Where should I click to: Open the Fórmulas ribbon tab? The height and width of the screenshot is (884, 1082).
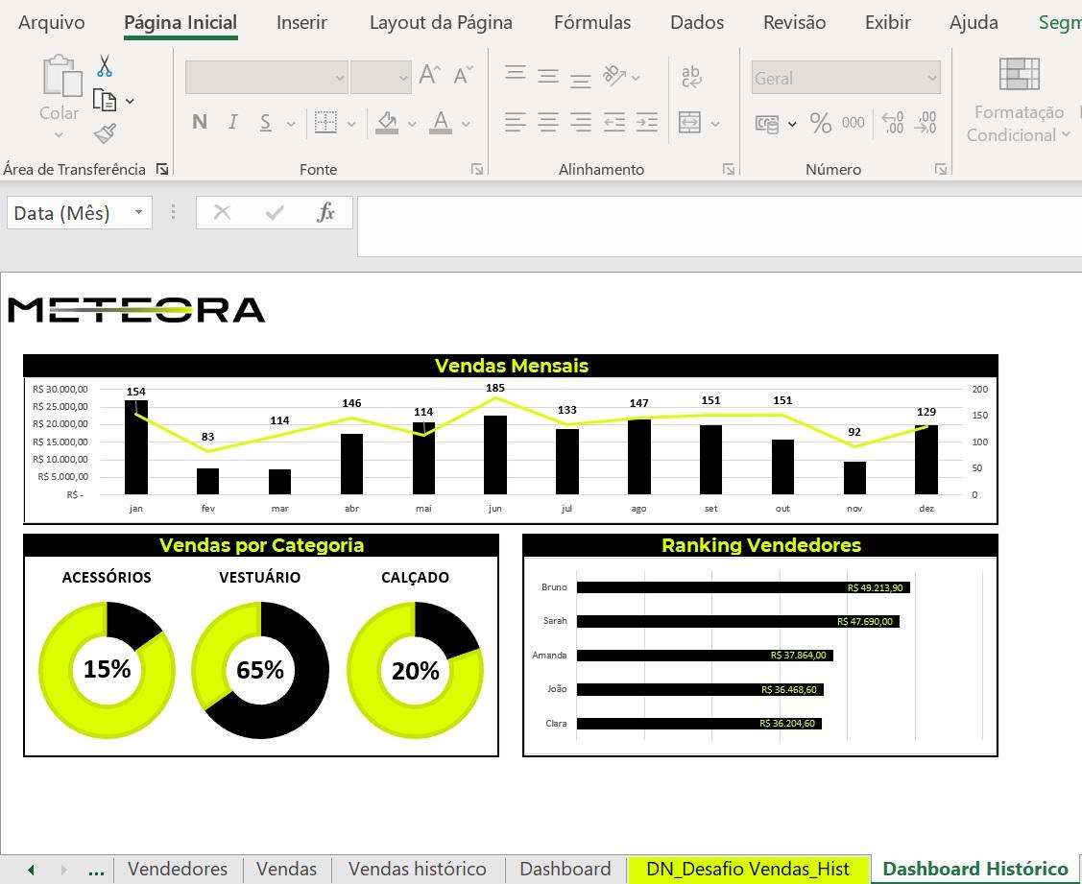coord(591,22)
